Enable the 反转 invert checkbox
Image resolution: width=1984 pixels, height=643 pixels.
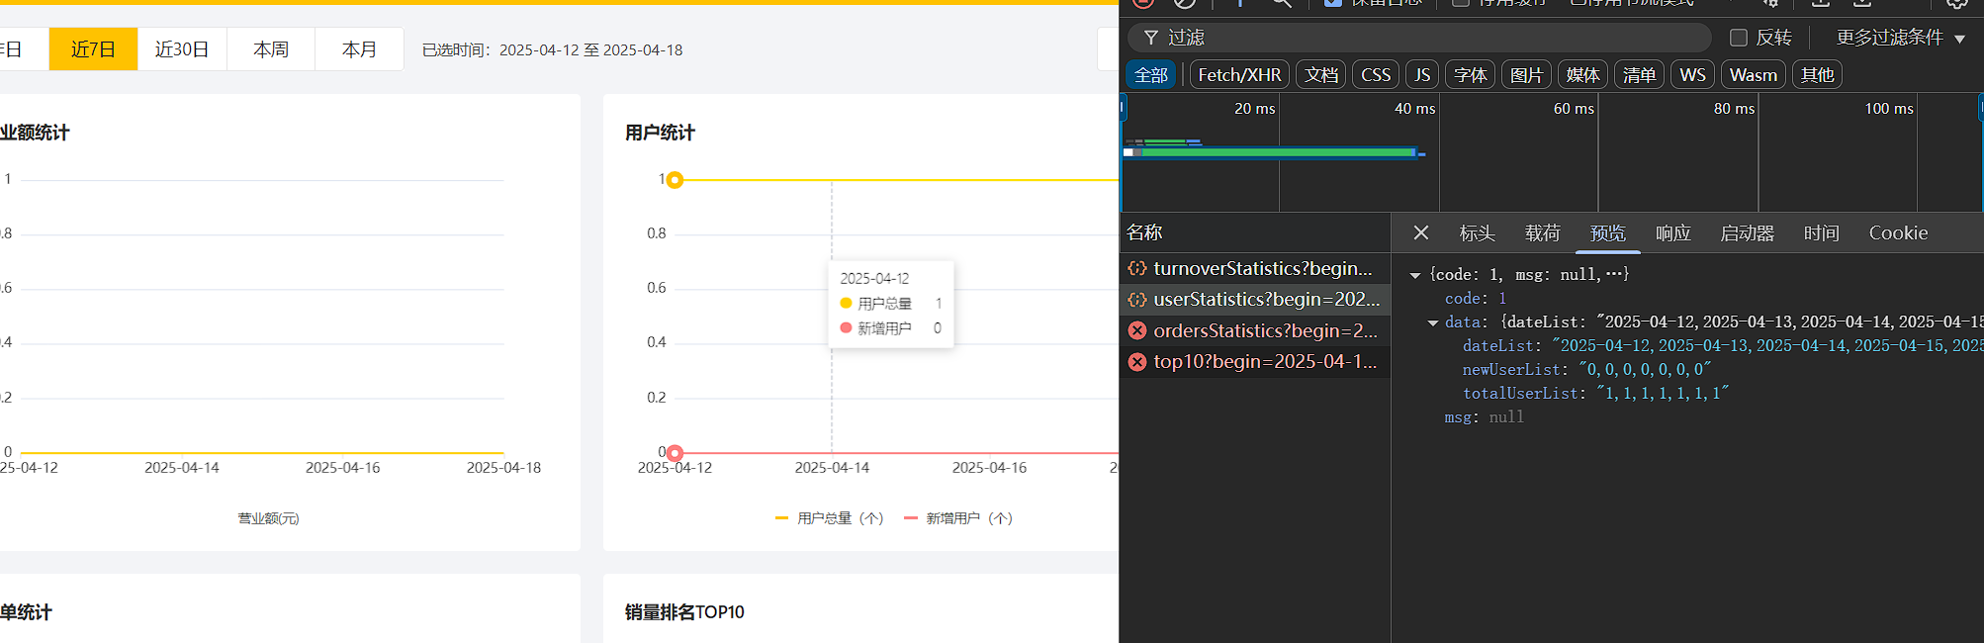[1738, 38]
